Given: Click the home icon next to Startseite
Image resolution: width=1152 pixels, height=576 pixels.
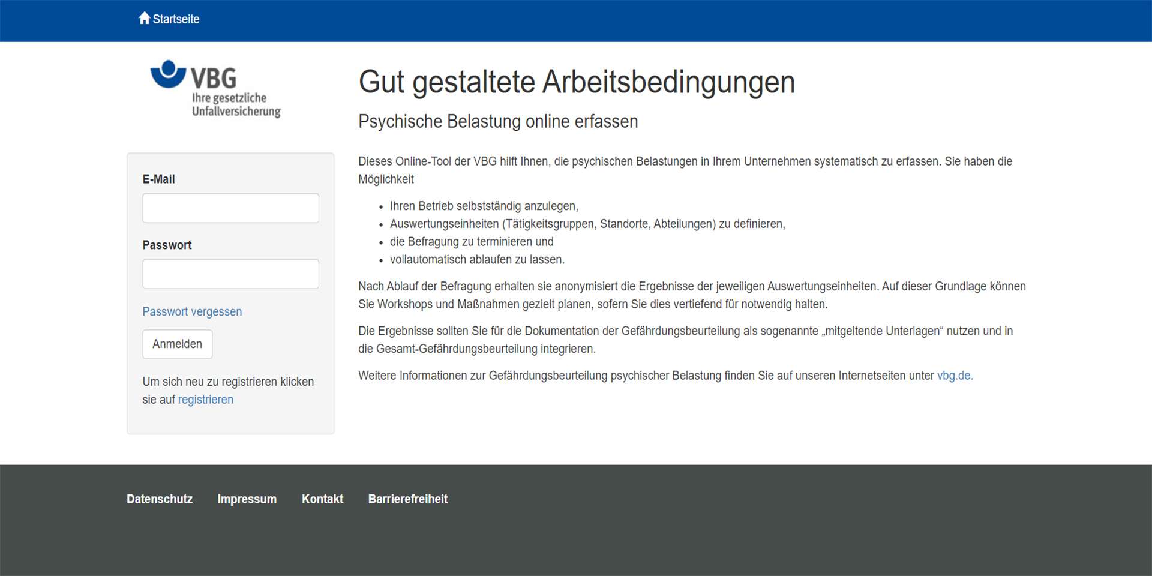Looking at the screenshot, I should (x=145, y=17).
